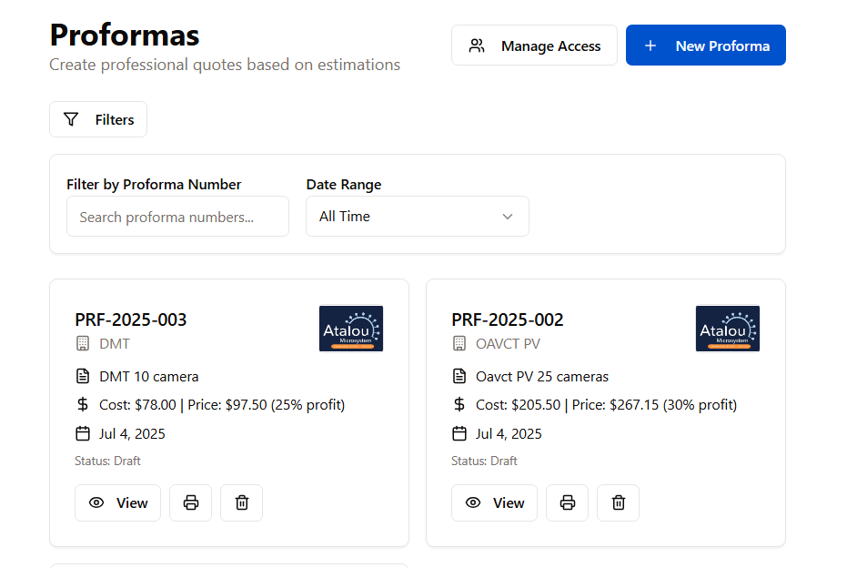Viewport: 857px width, 568px height.
Task: Open Manage Access settings
Action: 534,46
